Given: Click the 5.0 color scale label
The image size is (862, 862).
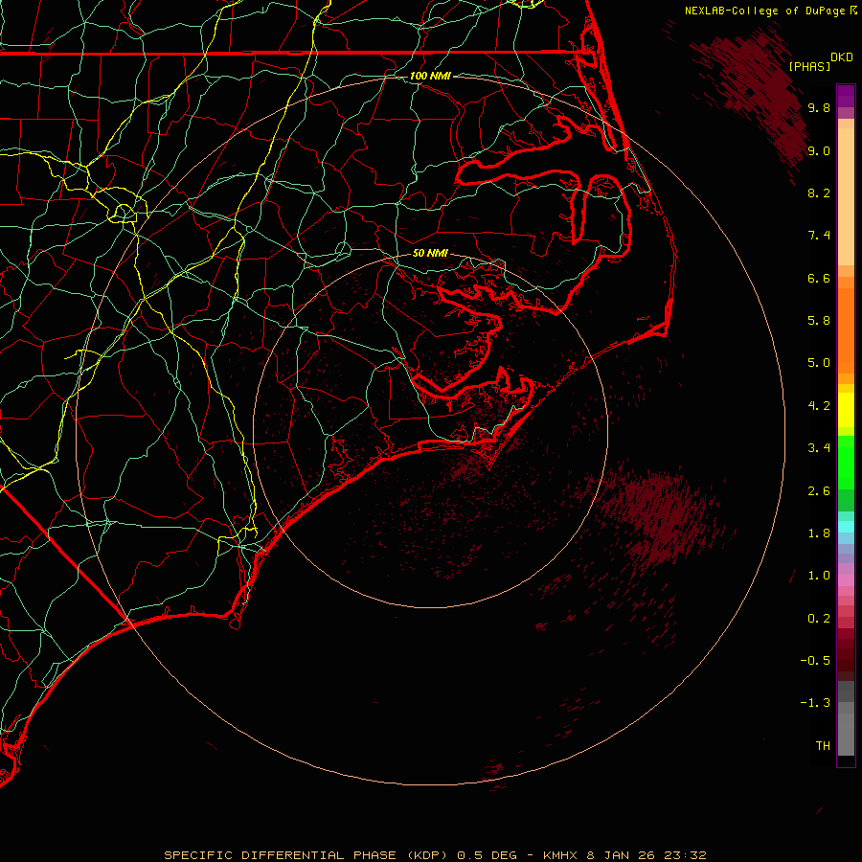Looking at the screenshot, I should (x=819, y=363).
